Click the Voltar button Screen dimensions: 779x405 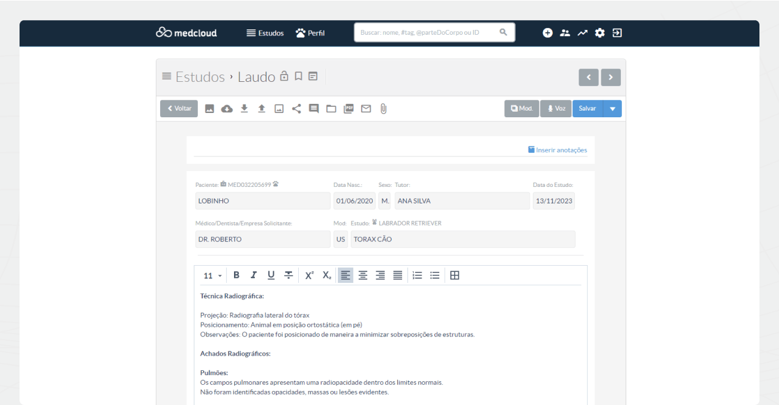click(178, 109)
